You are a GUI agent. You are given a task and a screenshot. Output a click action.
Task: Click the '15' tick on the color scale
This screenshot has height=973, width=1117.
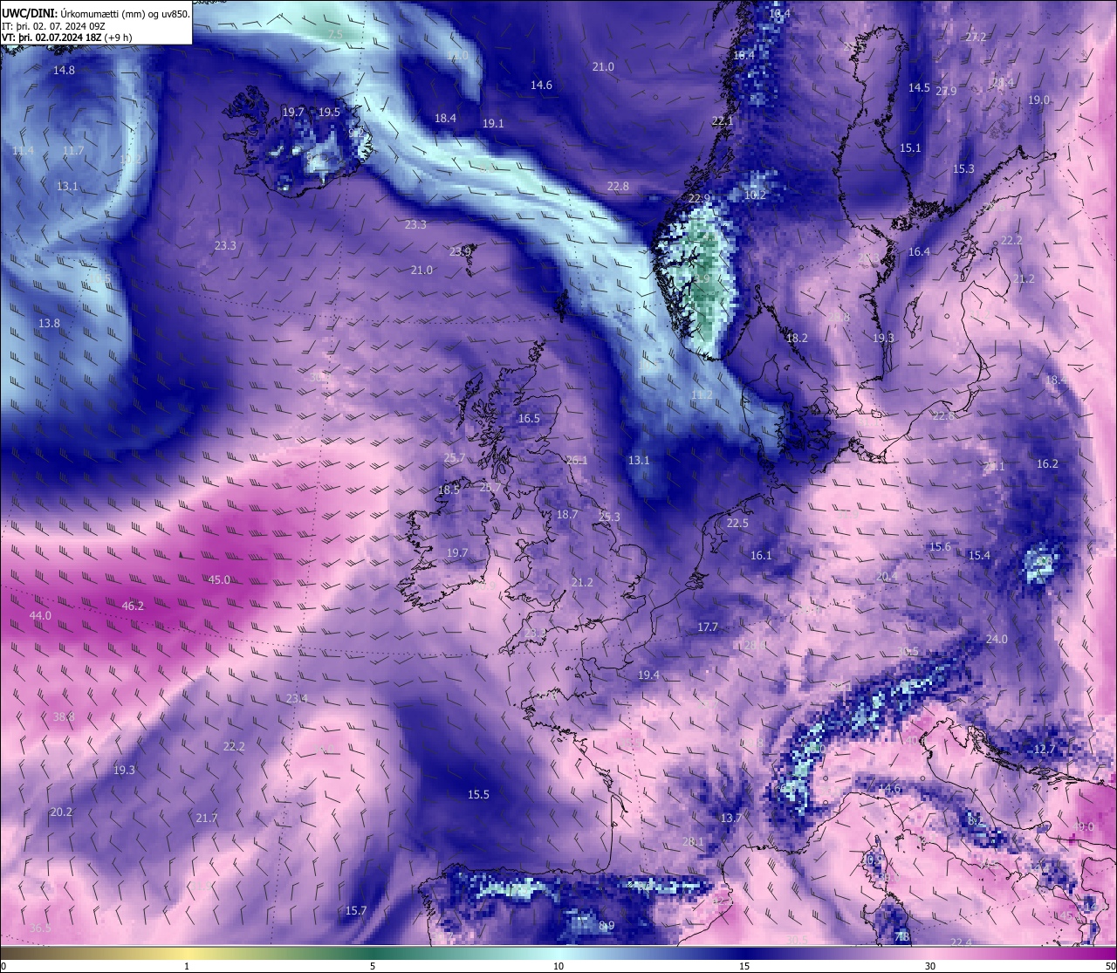[x=744, y=966]
